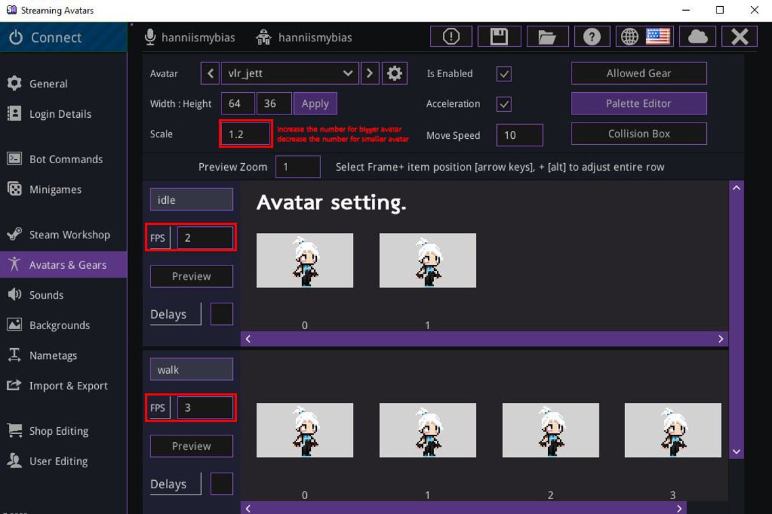772x514 pixels.
Task: Open the Backgrounds editor
Action: 61,325
